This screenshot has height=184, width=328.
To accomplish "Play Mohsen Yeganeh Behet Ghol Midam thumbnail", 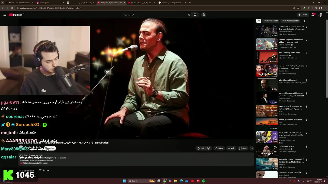I will [x=267, y=44].
